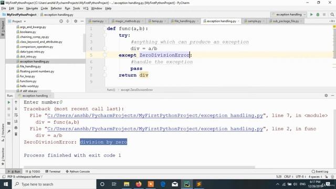Image resolution: width=336 pixels, height=189 pixels.
Task: Open Event Log from status bar
Action: (x=320, y=172)
